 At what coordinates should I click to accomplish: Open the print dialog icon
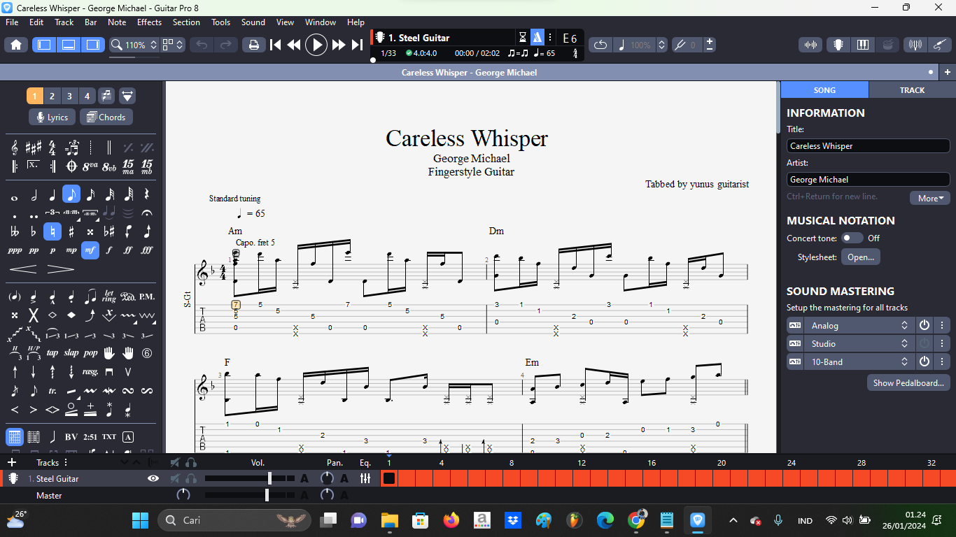pyautogui.click(x=253, y=45)
